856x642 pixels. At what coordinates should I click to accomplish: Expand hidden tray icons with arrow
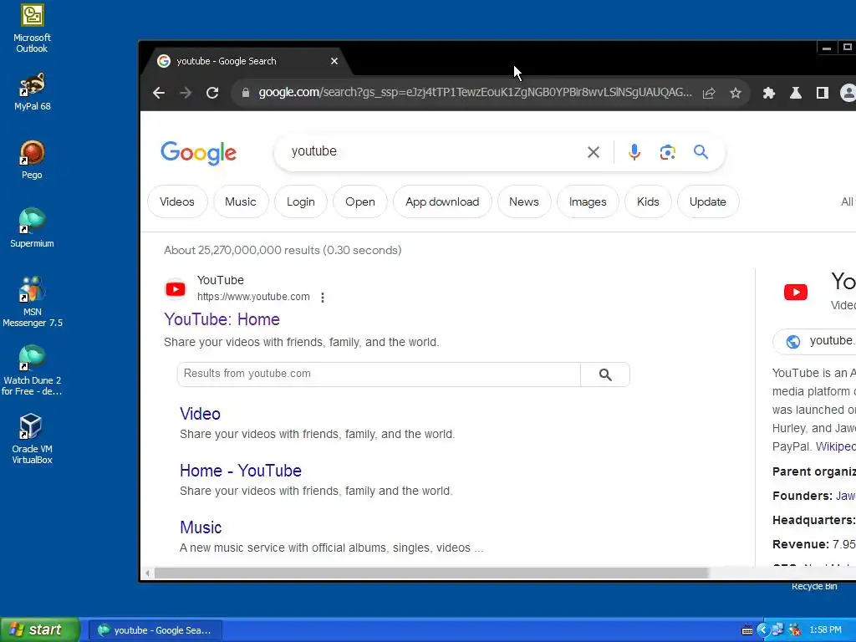coord(762,630)
